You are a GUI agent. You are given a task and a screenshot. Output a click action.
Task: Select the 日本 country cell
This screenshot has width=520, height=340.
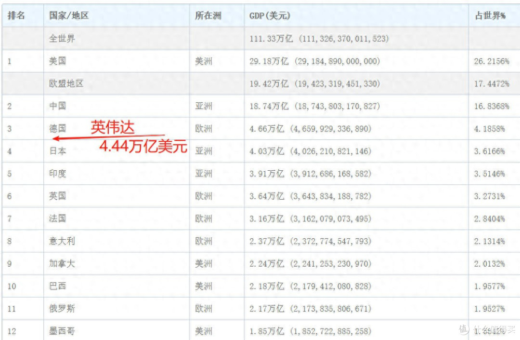tap(58, 151)
